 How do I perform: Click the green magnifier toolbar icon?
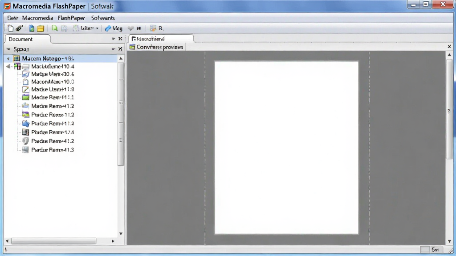pos(54,28)
